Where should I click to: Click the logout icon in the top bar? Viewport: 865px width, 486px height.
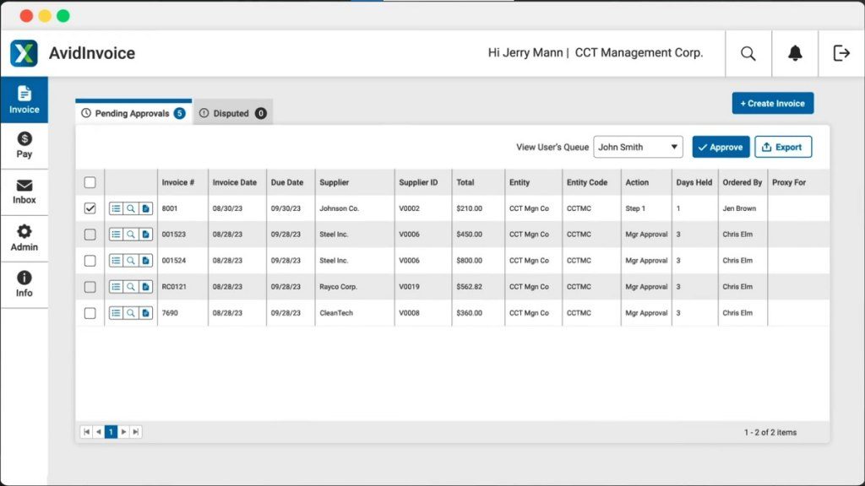click(841, 52)
